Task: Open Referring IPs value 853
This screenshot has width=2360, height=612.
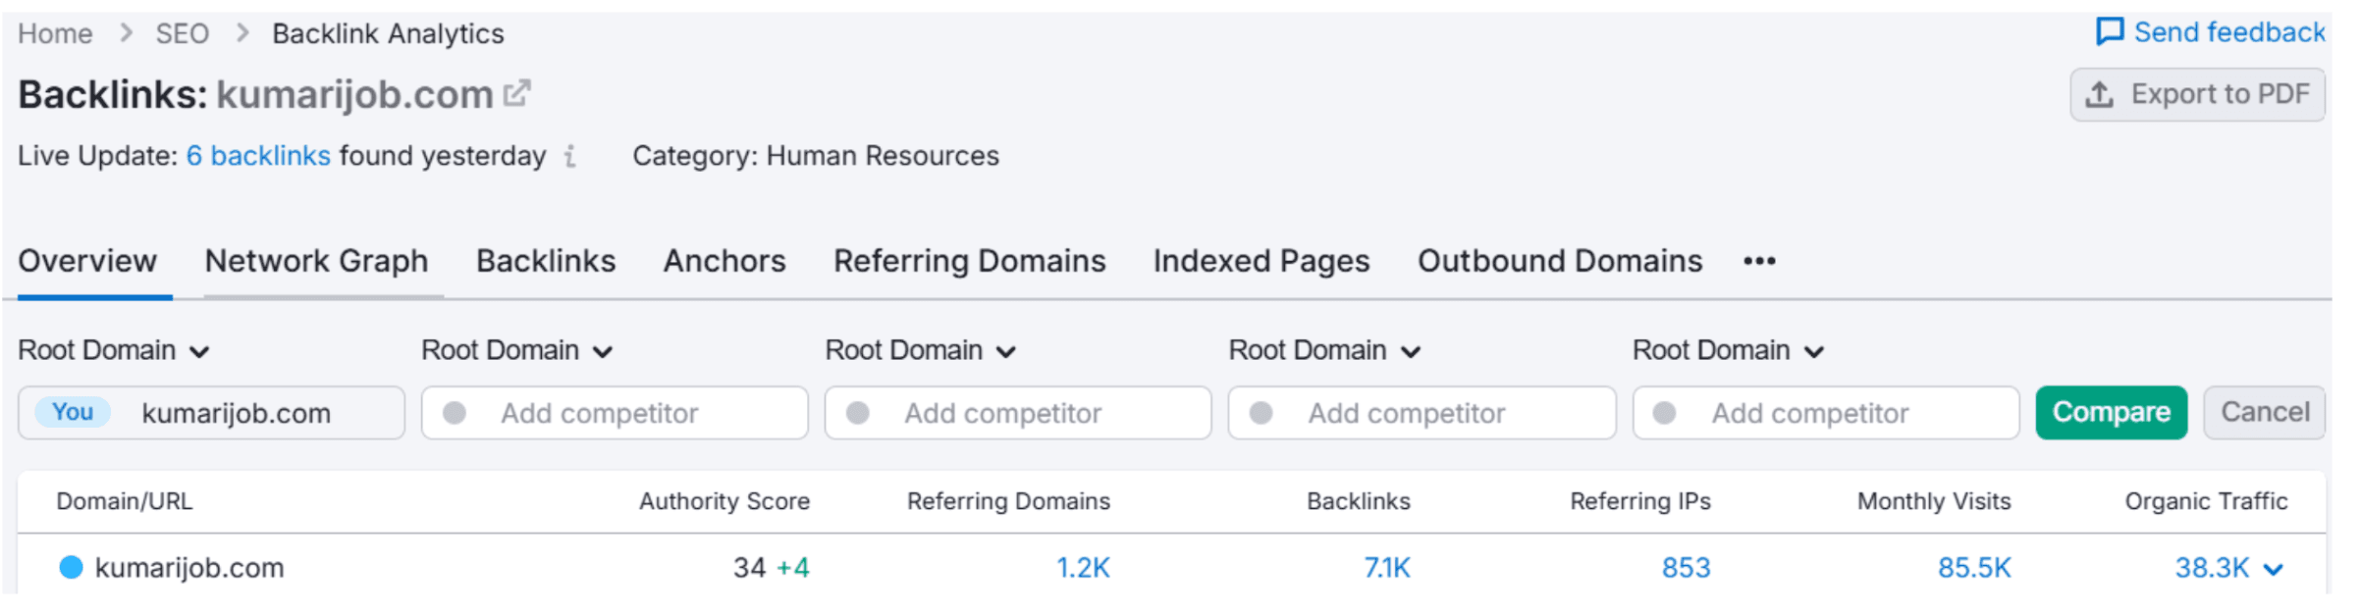Action: click(x=1686, y=568)
